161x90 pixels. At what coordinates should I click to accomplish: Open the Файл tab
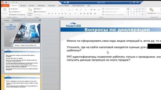[5, 5]
